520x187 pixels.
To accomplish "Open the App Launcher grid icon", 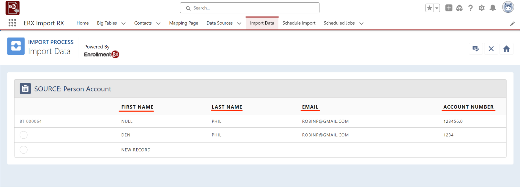I will 12,23.
